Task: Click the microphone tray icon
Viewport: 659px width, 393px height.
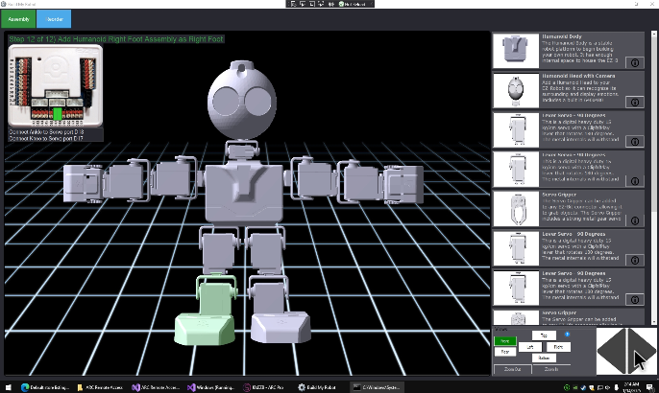Action: pos(617,387)
